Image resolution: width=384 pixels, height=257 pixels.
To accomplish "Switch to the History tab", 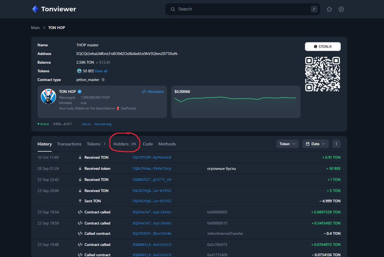I will tap(44, 144).
